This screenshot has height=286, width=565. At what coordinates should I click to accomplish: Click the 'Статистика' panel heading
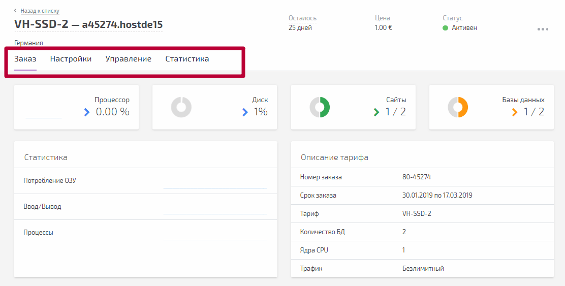[x=46, y=157]
